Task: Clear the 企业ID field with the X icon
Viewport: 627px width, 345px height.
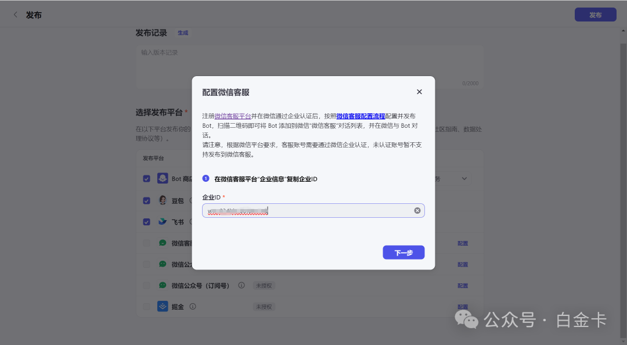Action: (417, 210)
